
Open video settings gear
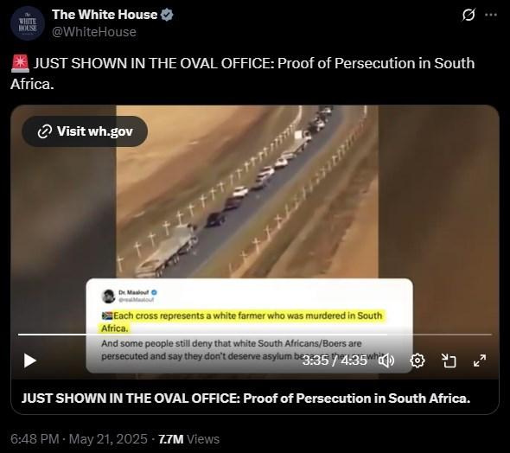(418, 360)
